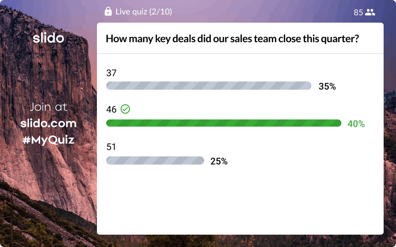Image resolution: width=396 pixels, height=247 pixels.
Task: Click the quiz question heading text
Action: (233, 39)
